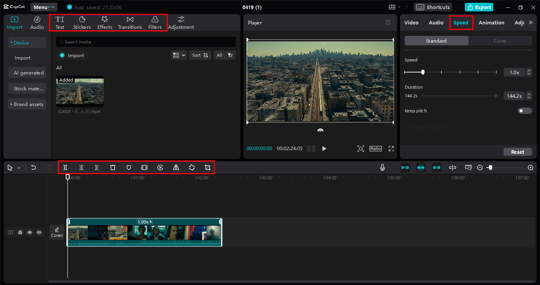Click the timeline zoom slider

pos(490,168)
